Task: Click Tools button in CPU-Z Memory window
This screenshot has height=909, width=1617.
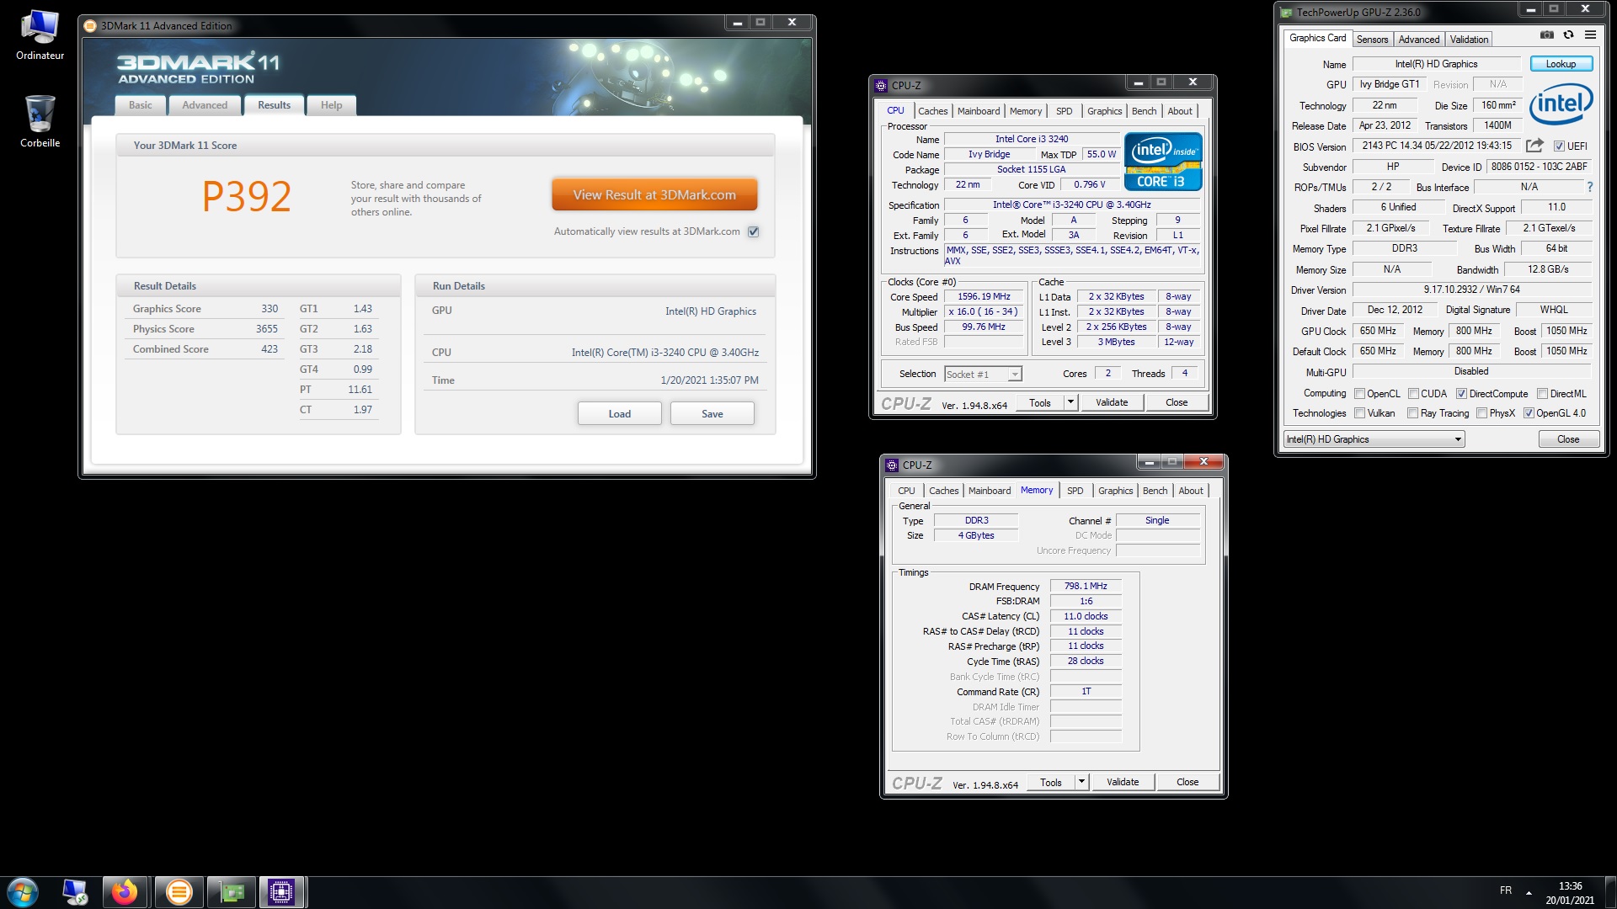Action: pyautogui.click(x=1051, y=782)
